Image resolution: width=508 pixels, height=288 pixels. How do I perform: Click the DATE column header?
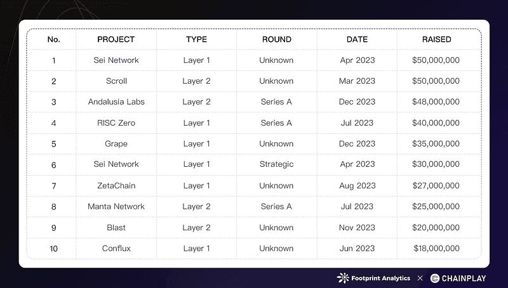[x=357, y=39]
